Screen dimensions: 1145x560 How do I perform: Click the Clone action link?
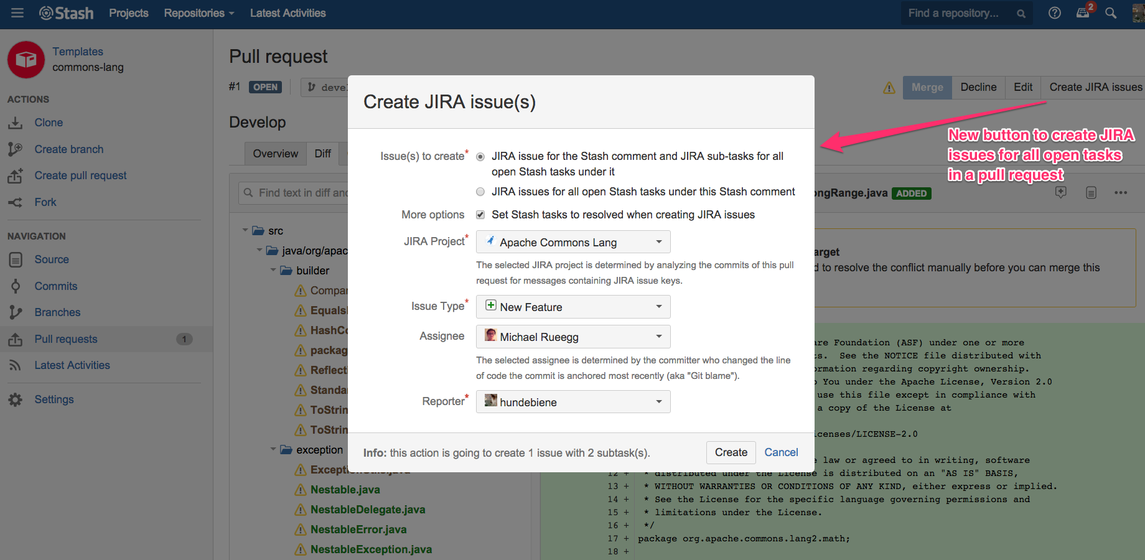point(49,123)
